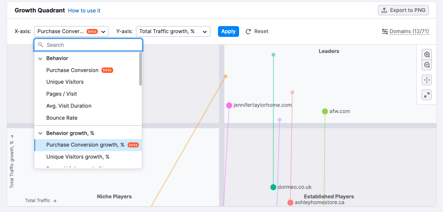443x212 pixels.
Task: Click the Reset button
Action: 257,31
